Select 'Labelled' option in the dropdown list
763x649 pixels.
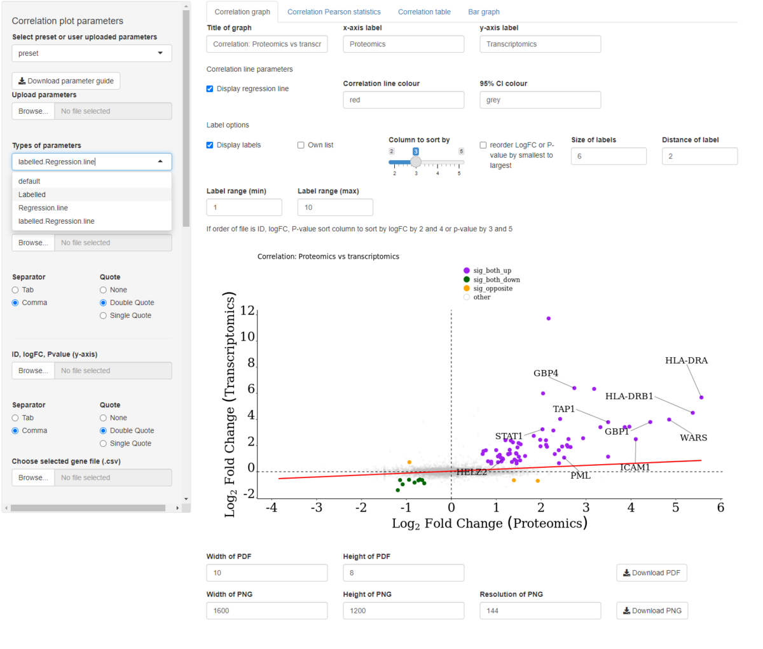[92, 195]
